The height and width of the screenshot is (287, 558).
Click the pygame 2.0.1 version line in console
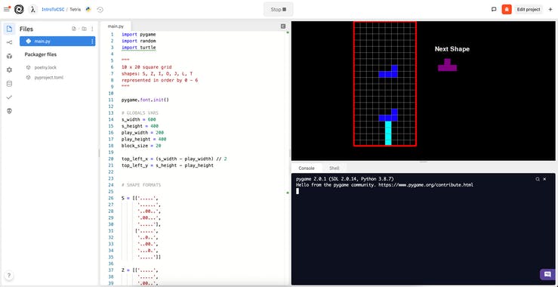(345, 179)
